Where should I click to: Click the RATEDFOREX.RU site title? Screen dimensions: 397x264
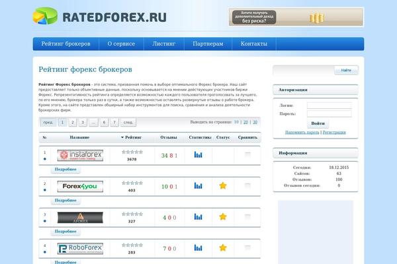coord(114,17)
